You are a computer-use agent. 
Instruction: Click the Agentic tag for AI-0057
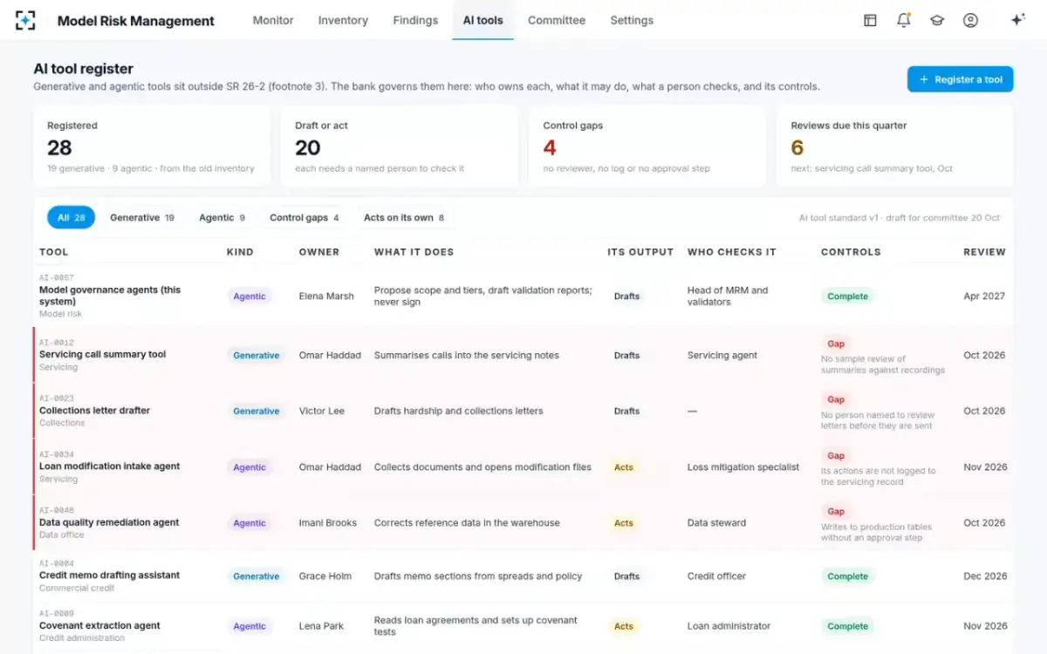pyautogui.click(x=250, y=296)
